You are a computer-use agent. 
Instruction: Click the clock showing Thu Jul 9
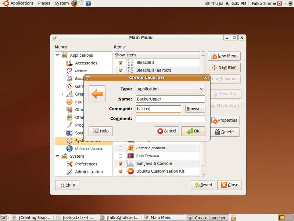pos(228,3)
